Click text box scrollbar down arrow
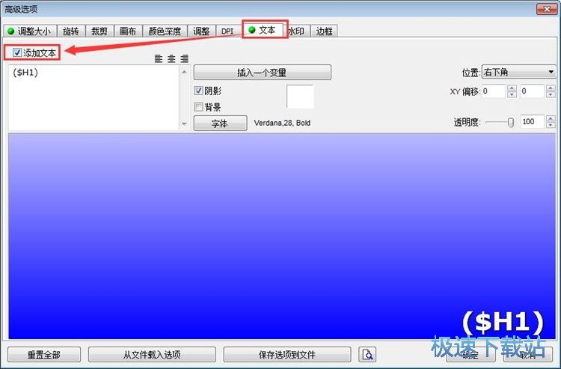Screen dimensions: 561x369 (x=184, y=123)
